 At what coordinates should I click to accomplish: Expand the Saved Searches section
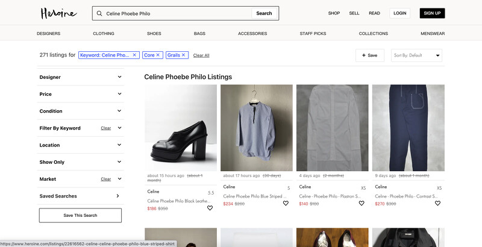pos(81,196)
